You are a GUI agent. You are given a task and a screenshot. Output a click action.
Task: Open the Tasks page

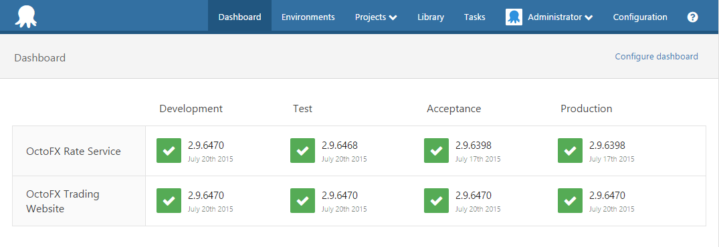(475, 17)
